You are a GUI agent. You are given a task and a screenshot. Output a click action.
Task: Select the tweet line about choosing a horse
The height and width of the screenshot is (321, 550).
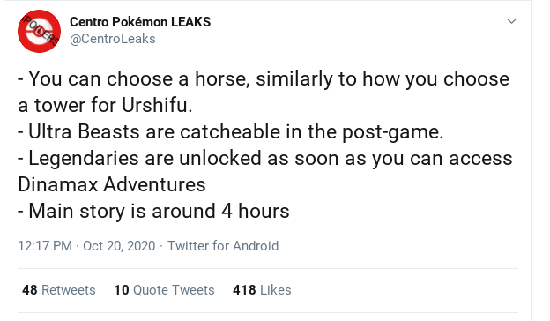click(264, 79)
